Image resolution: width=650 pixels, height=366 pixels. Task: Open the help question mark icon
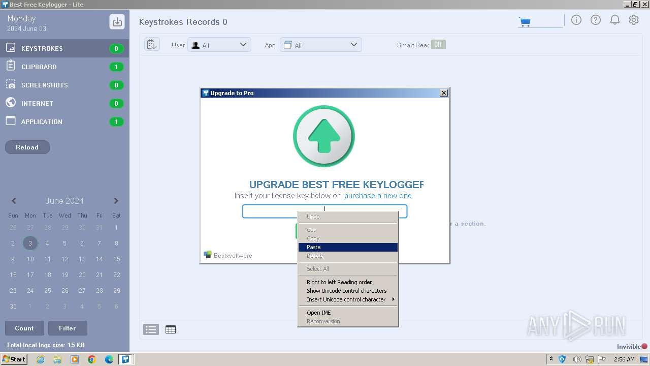595,20
